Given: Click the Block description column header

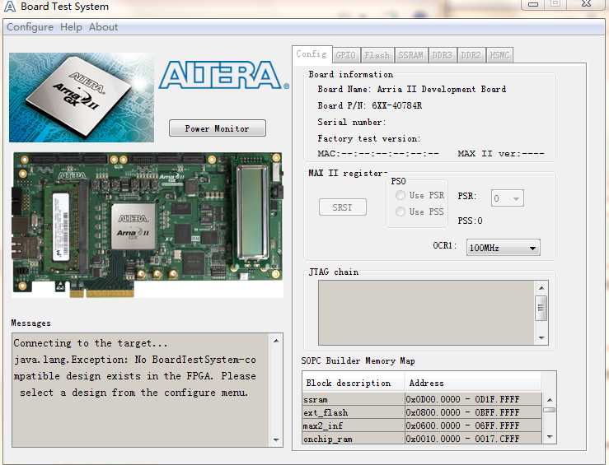Looking at the screenshot, I should (x=354, y=383).
